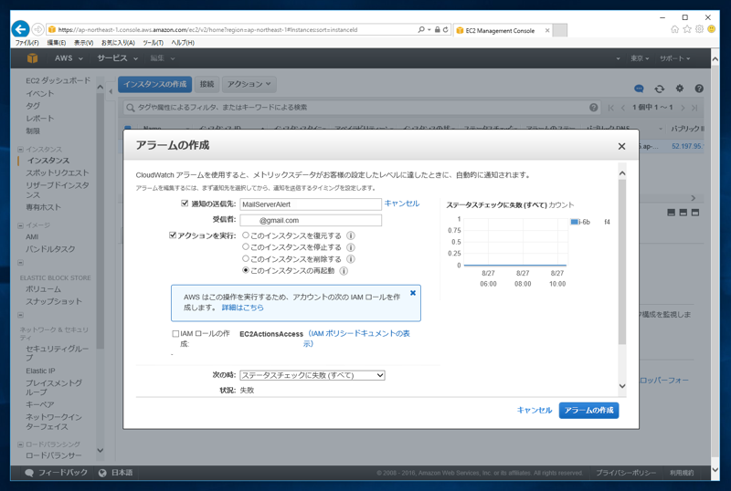
Task: Click the browser forward arrow button
Action: (38, 29)
